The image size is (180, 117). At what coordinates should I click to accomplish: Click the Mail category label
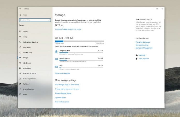[x=61, y=66]
